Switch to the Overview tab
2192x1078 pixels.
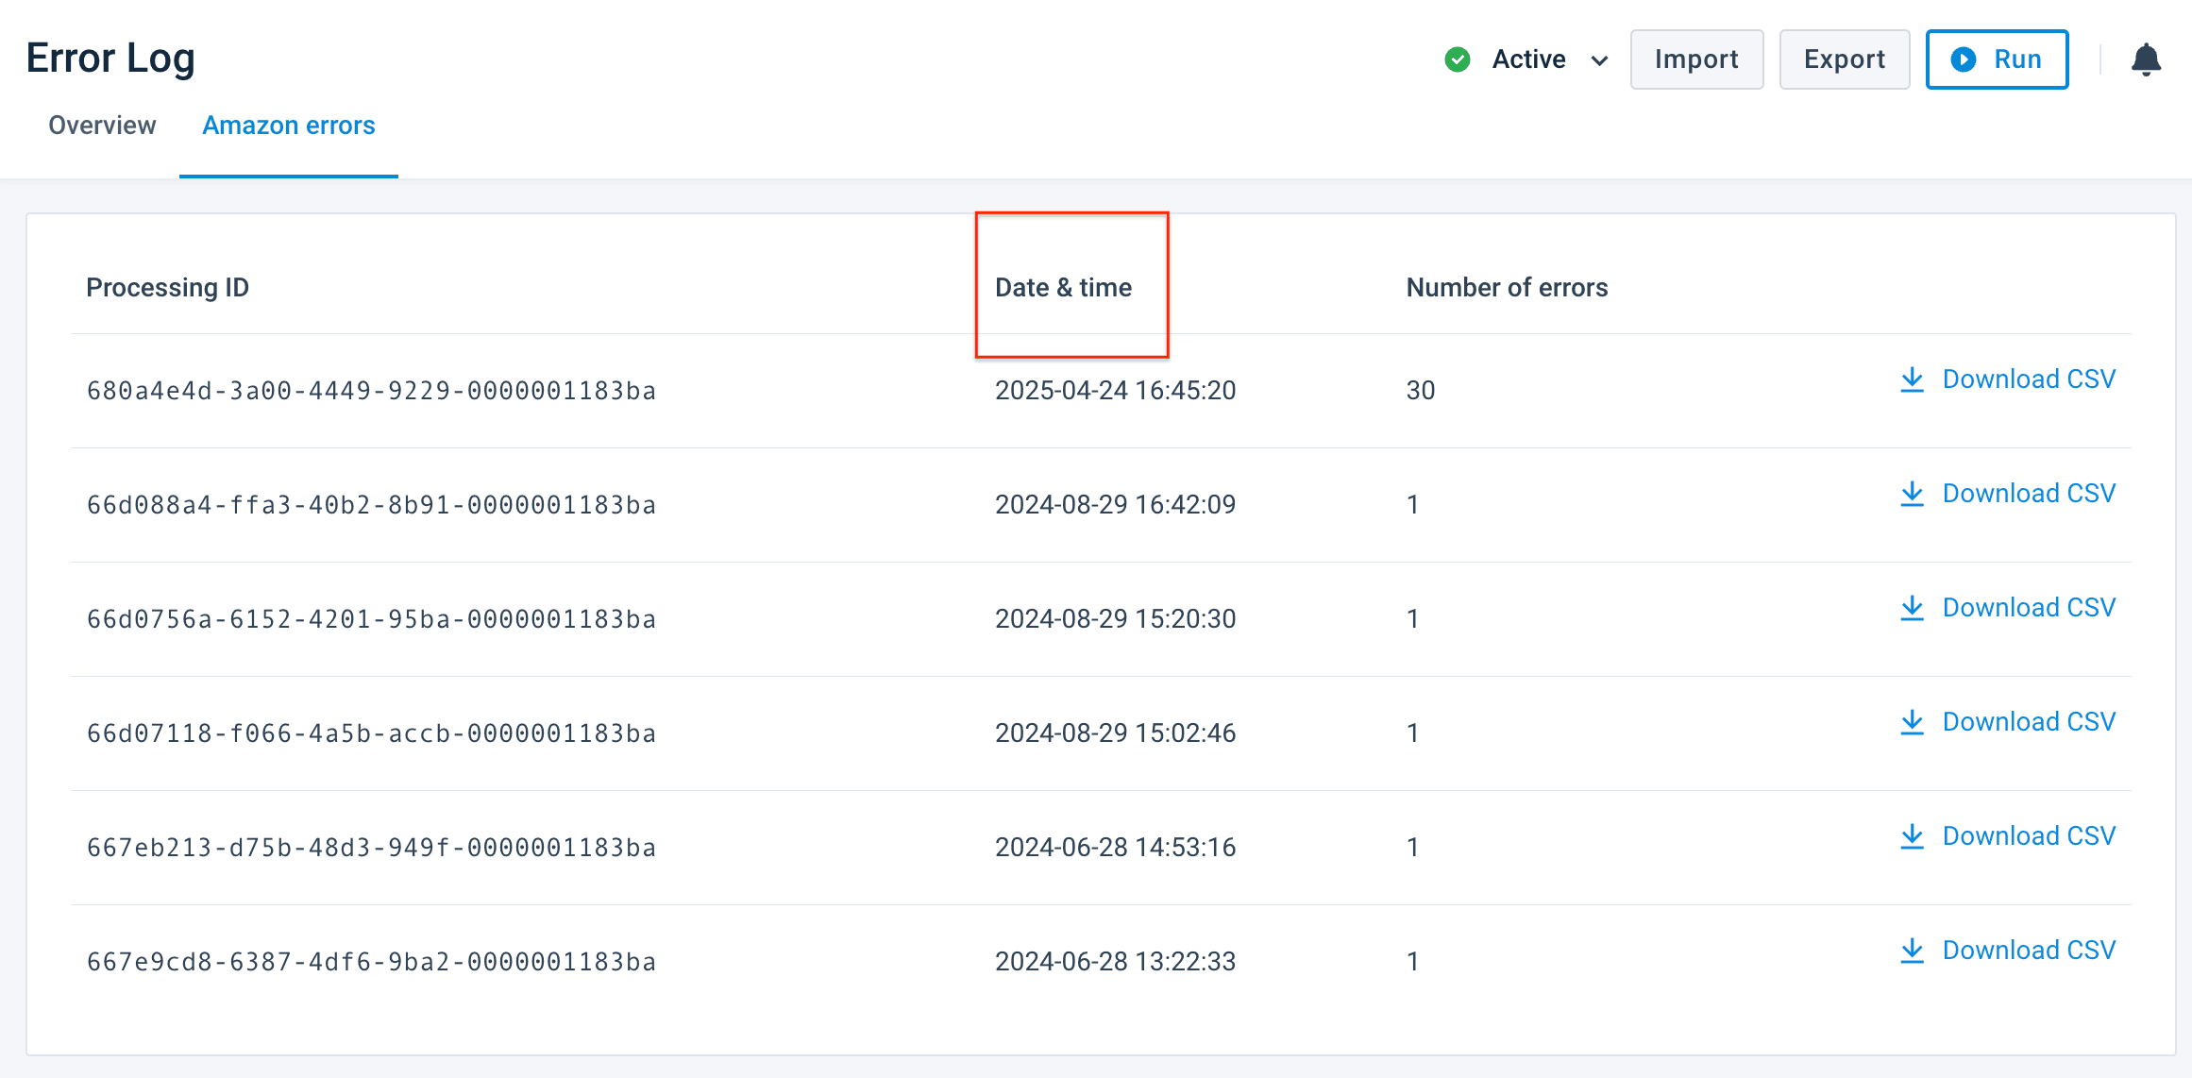click(102, 126)
